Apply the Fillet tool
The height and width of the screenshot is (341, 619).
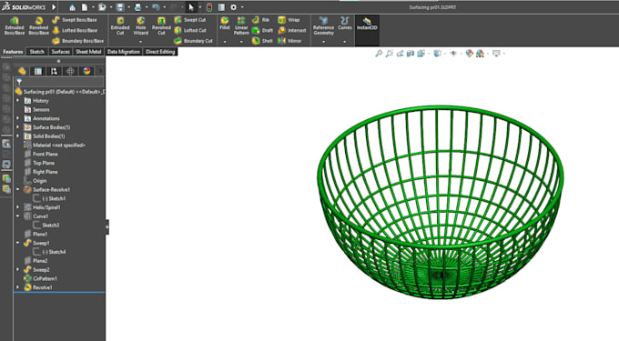(225, 24)
